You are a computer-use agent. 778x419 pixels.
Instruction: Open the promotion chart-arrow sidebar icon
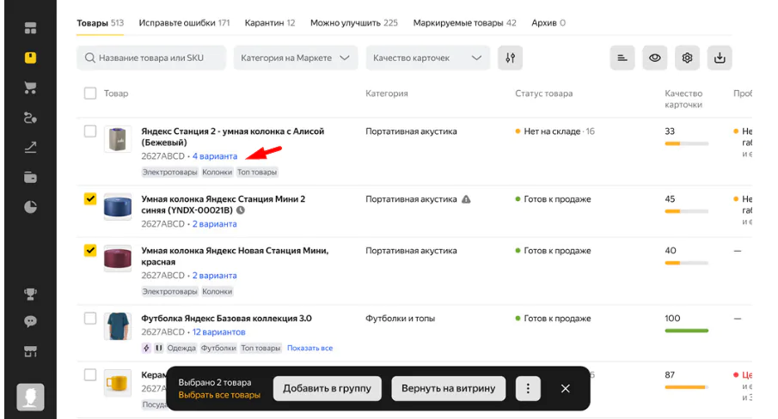pos(30,147)
